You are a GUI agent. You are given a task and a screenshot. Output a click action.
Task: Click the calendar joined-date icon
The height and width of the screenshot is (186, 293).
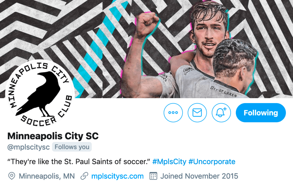[153, 176]
